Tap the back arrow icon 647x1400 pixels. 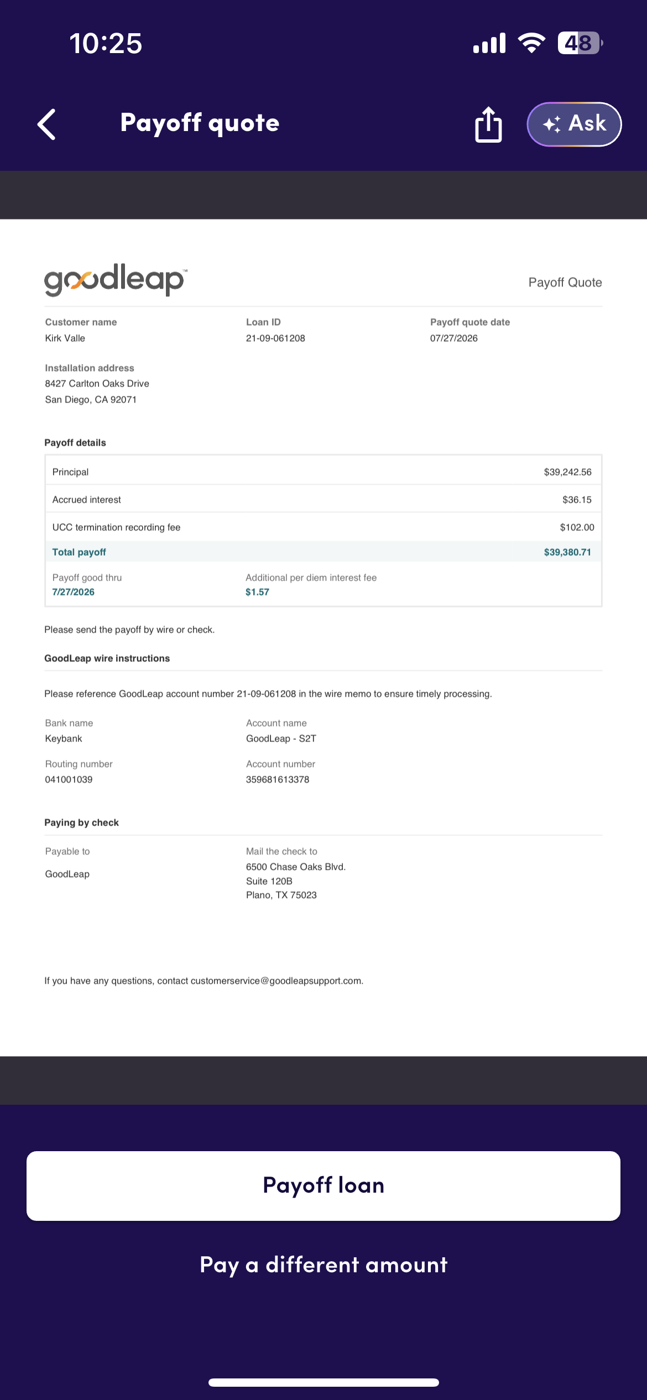[x=46, y=124]
